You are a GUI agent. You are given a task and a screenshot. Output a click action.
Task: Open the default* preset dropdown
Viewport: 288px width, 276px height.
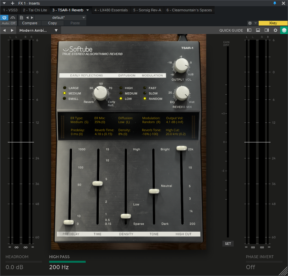[60, 17]
